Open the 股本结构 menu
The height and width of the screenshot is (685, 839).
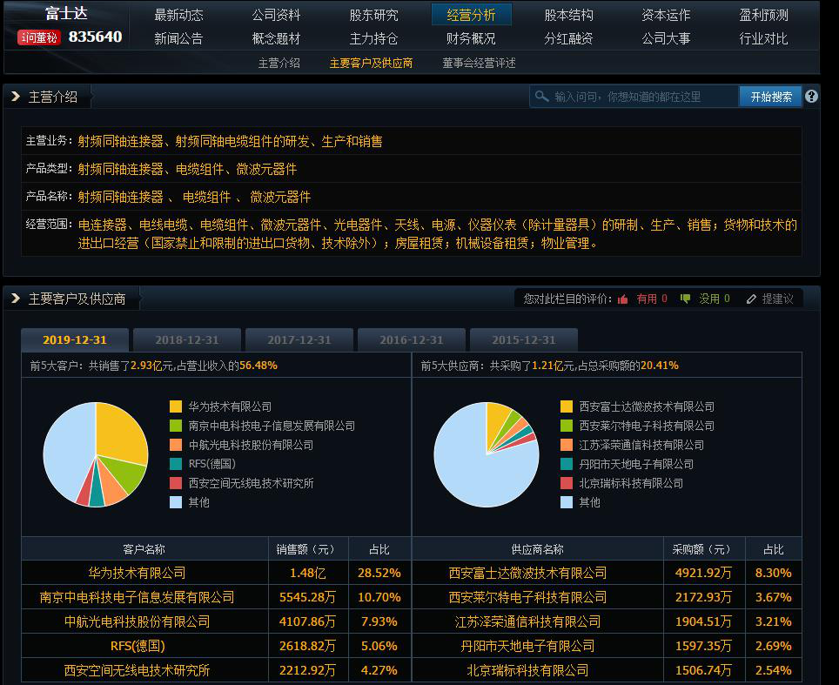pos(569,15)
